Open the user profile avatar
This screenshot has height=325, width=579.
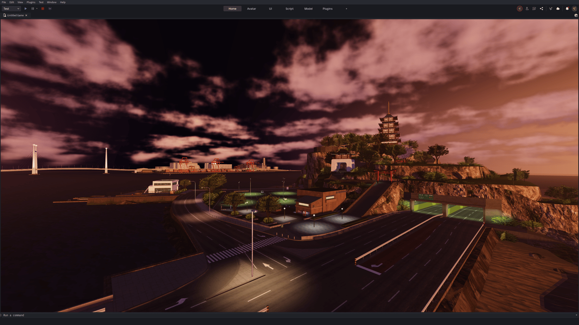pyautogui.click(x=574, y=8)
